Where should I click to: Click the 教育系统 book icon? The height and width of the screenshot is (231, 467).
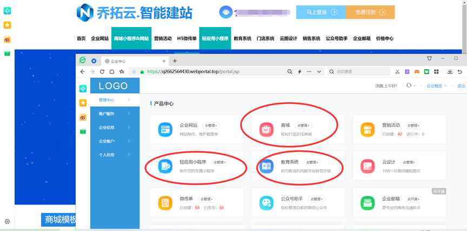click(x=266, y=166)
